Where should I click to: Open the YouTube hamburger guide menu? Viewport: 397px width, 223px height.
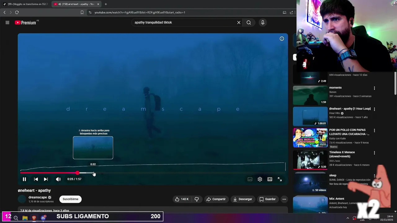pos(7,23)
